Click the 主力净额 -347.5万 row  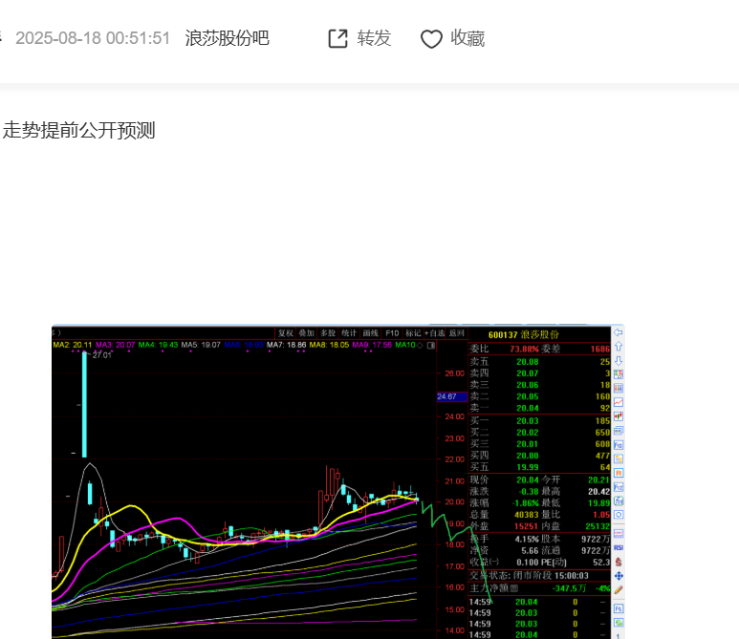[539, 588]
